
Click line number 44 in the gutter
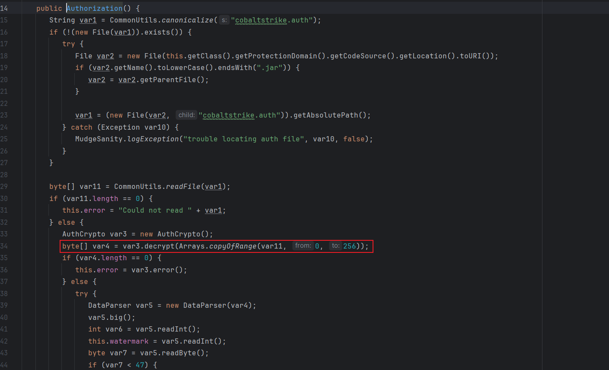4,365
